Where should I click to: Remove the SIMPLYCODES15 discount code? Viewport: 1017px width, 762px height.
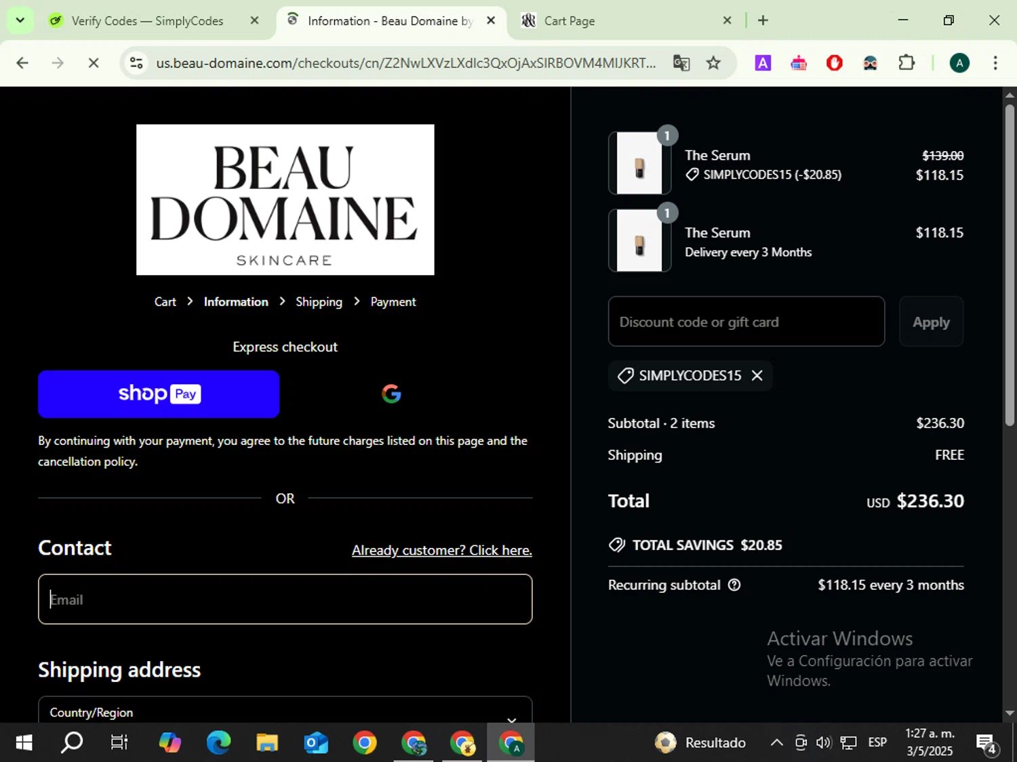(x=757, y=375)
